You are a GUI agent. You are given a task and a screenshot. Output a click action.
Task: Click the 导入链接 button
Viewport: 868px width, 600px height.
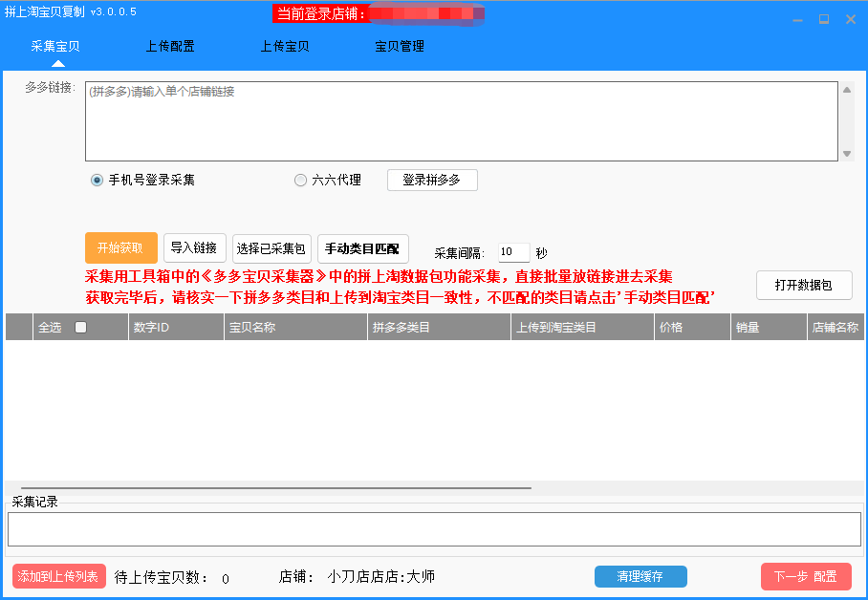194,248
